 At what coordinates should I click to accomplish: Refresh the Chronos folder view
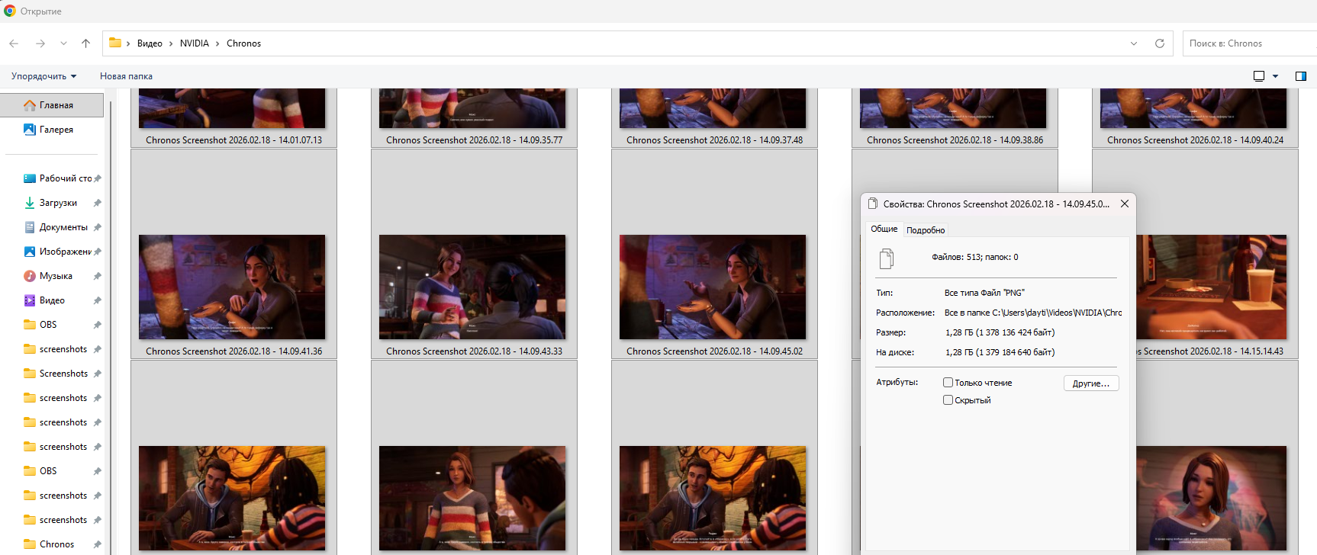click(x=1160, y=43)
